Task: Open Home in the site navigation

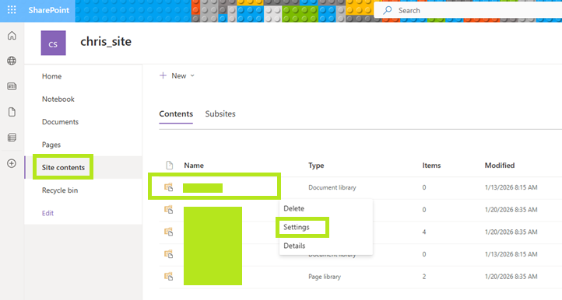Action: tap(51, 76)
